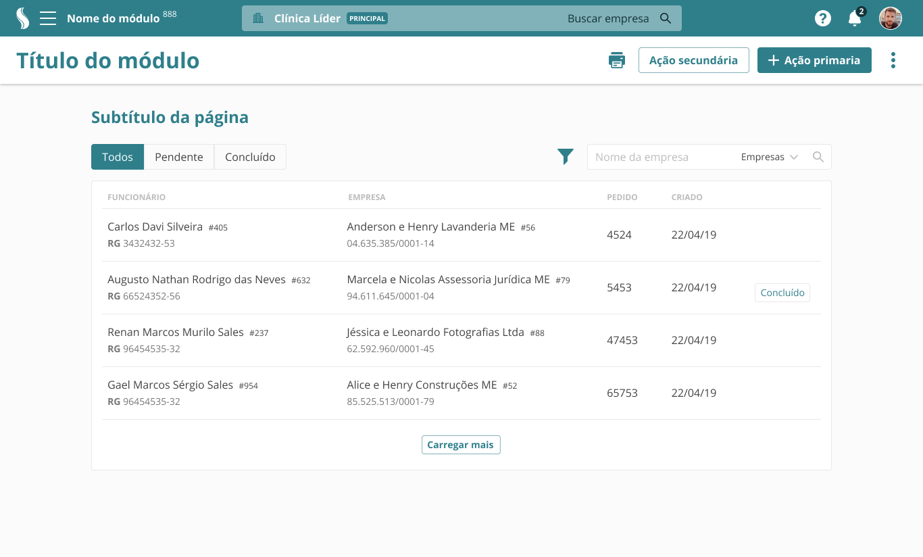This screenshot has height=557, width=923.
Task: Click the plus icon in Ação primaria
Action: click(774, 60)
